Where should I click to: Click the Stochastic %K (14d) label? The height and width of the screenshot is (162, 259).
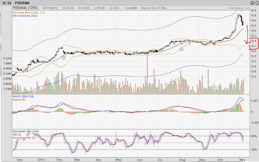point(25,131)
